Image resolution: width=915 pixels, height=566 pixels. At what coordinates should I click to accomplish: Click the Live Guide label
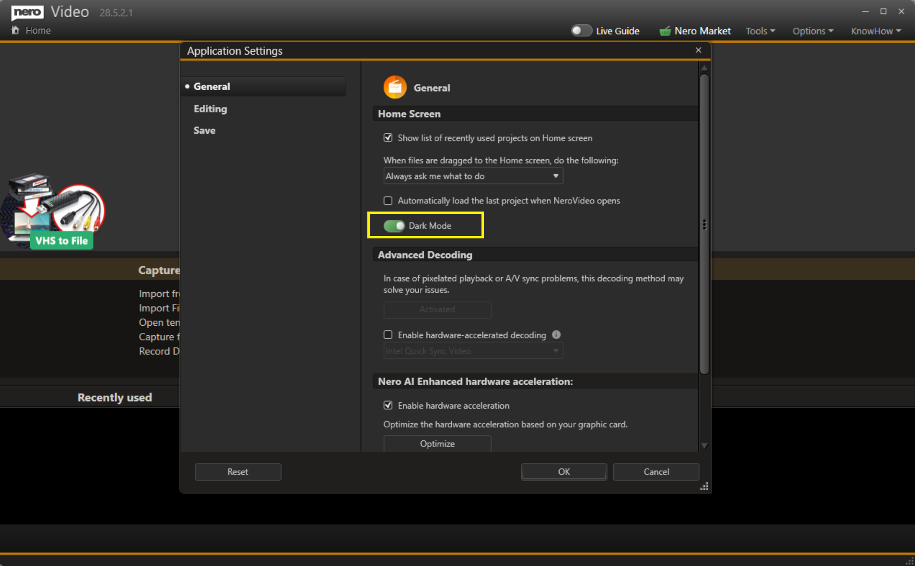click(x=618, y=31)
